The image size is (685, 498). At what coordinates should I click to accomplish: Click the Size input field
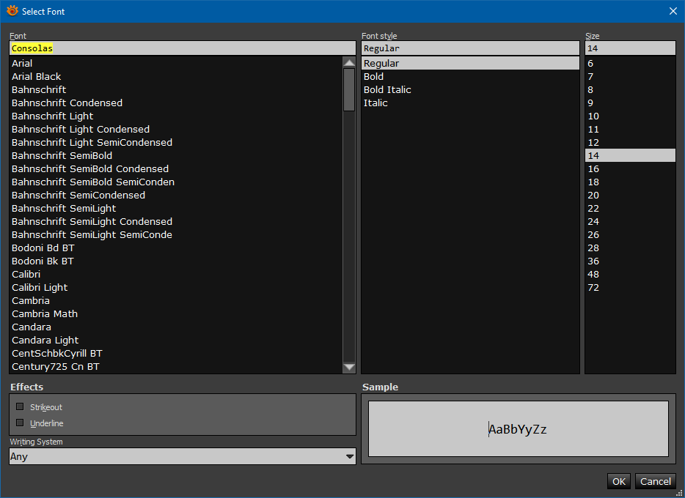(629, 48)
